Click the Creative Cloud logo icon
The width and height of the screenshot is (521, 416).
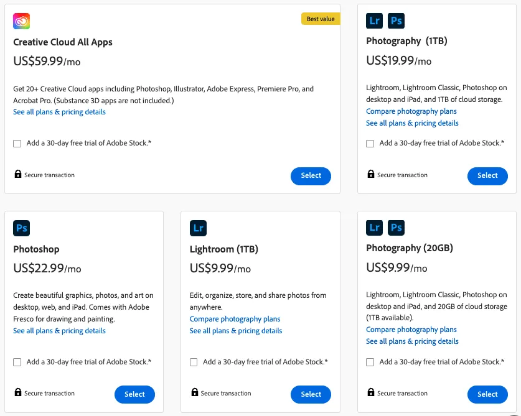21,21
